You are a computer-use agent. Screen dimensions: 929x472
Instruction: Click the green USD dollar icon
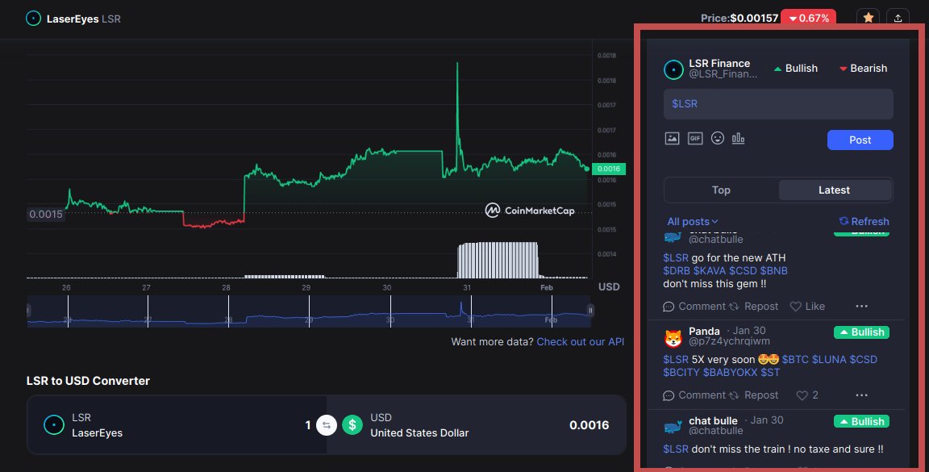tap(352, 425)
